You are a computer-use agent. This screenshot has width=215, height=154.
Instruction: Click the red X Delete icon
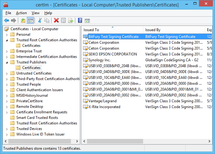[56, 21]
